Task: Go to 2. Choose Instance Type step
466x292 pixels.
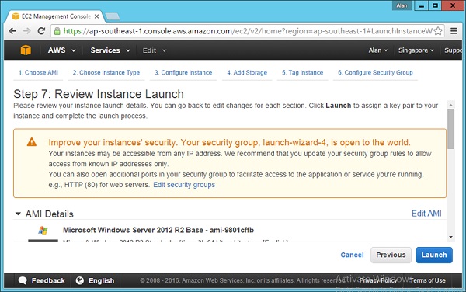Action: 106,72
